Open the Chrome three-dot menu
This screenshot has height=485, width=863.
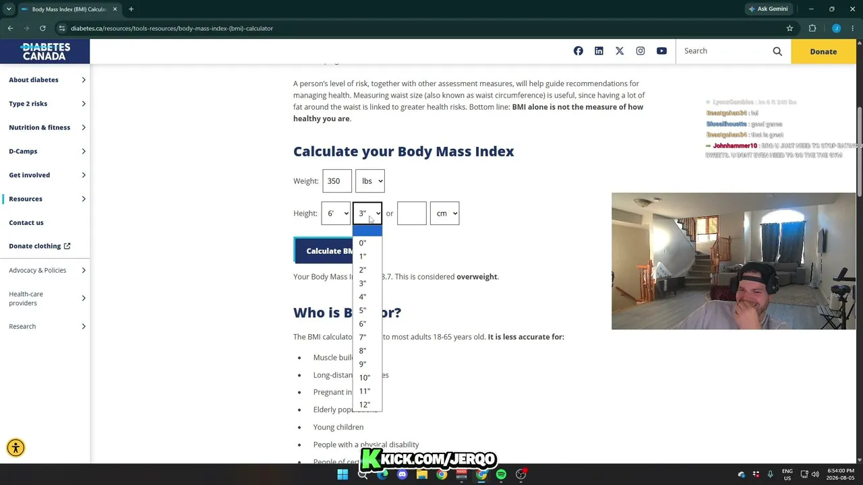point(852,28)
